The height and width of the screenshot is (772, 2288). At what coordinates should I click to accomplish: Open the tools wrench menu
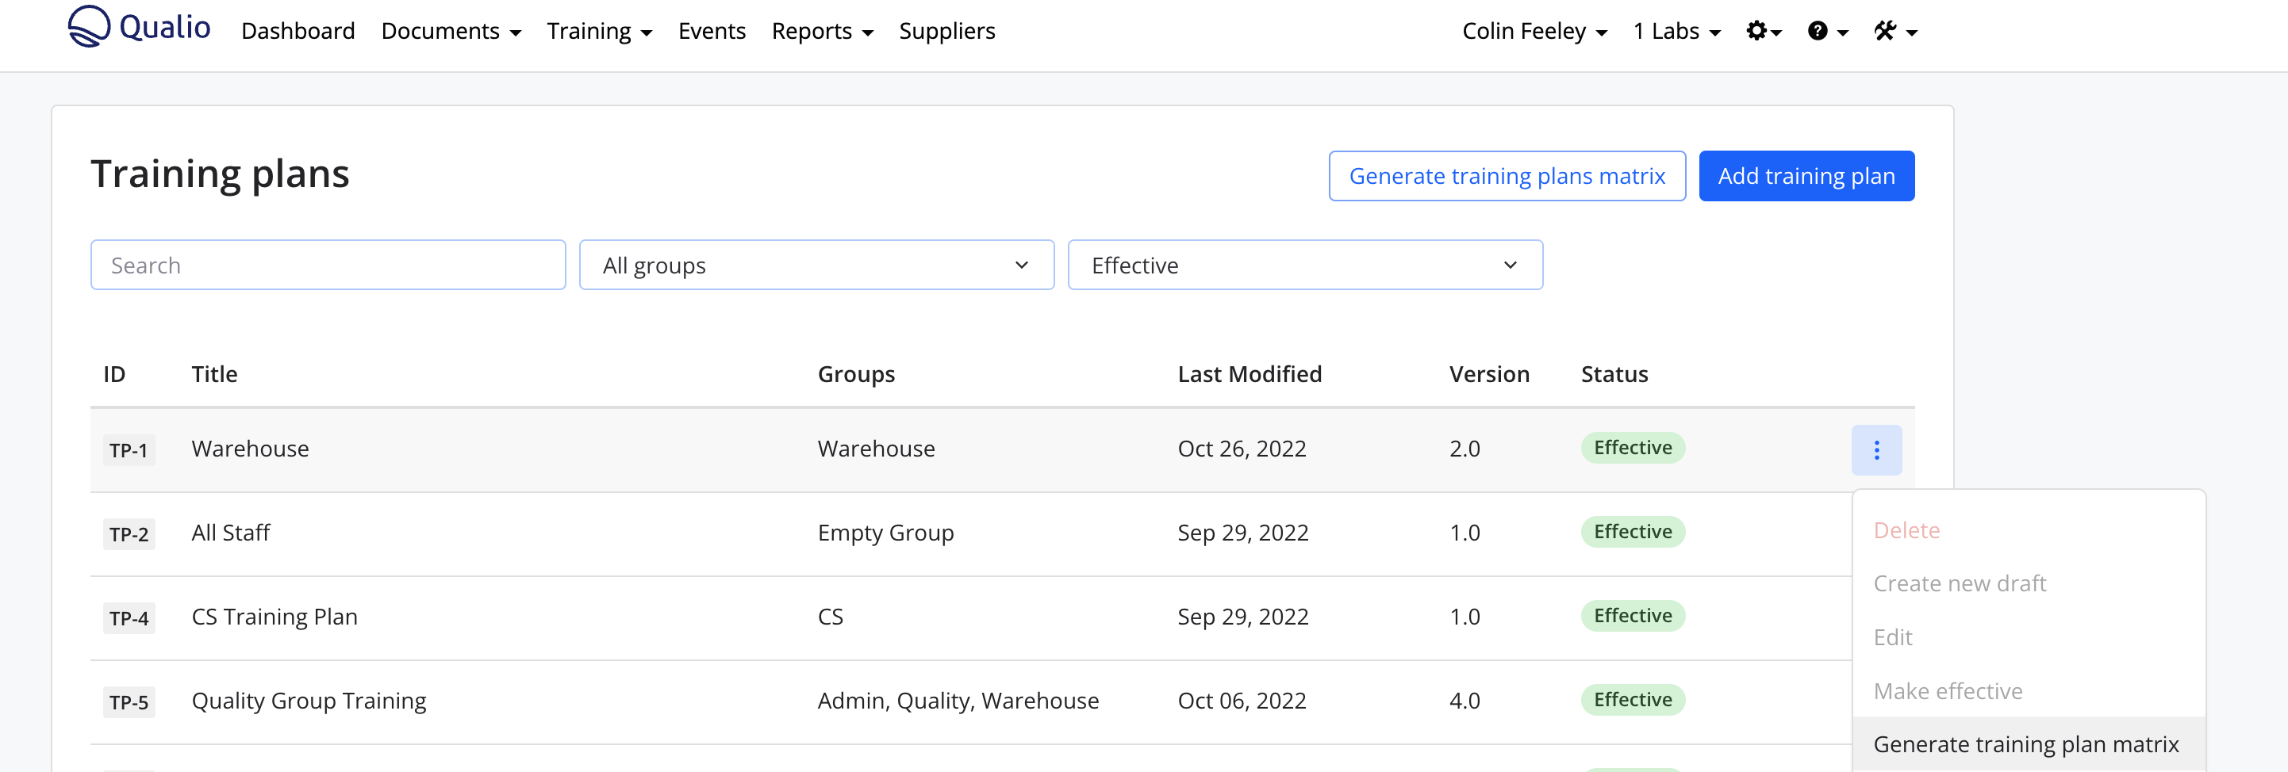[x=1894, y=32]
